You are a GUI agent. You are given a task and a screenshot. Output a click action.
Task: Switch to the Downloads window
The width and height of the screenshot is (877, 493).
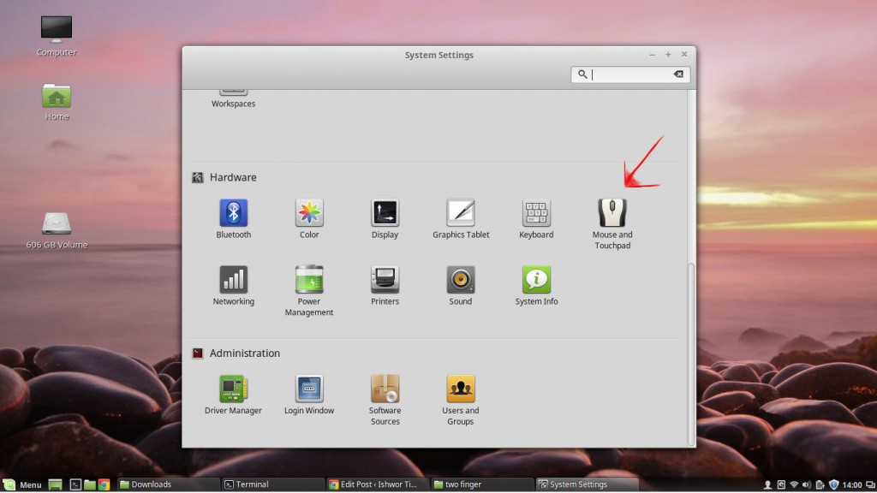coord(168,484)
